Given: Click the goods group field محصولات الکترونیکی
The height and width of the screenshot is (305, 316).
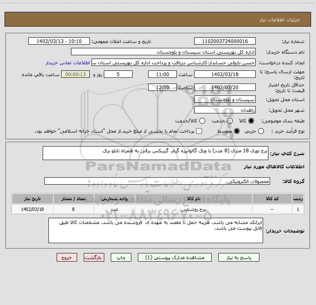Looking at the screenshot, I should [157, 181].
